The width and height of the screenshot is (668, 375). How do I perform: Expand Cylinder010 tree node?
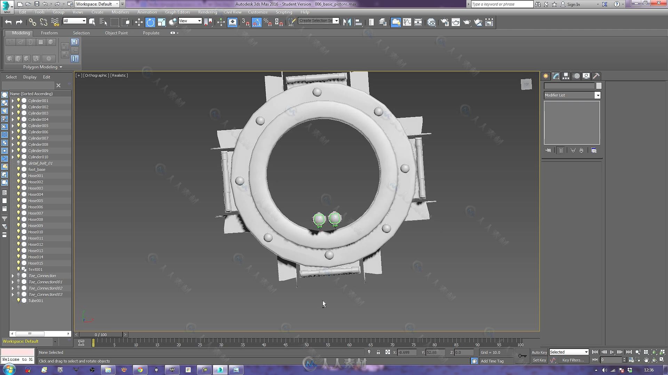tap(13, 157)
